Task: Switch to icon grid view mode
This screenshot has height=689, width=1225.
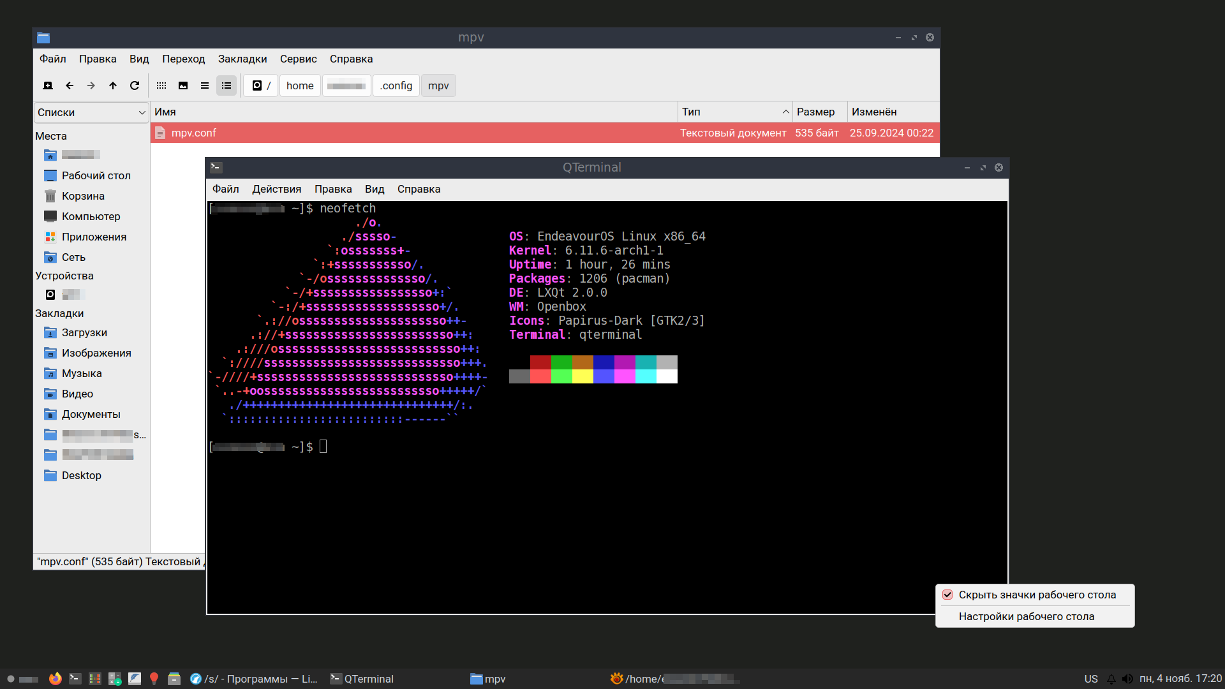Action: pos(161,85)
